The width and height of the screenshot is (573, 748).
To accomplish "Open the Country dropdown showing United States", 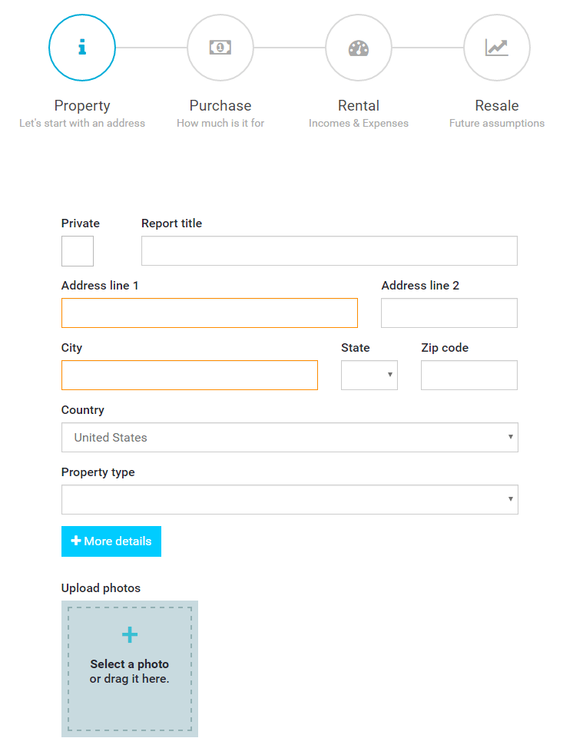I will coord(290,437).
